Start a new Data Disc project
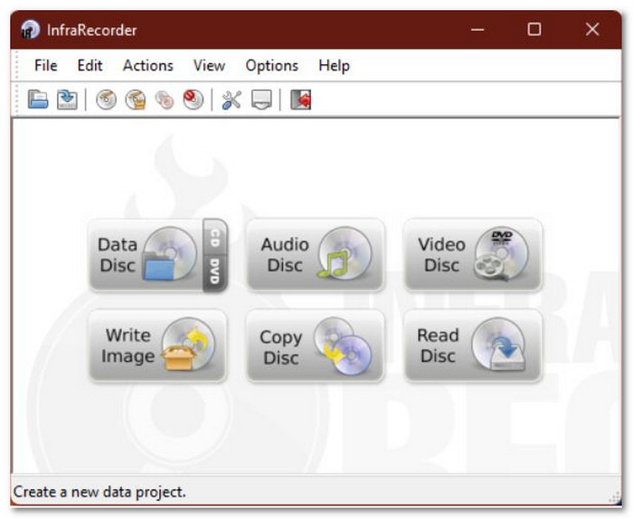This screenshot has width=633, height=519. pos(146,255)
